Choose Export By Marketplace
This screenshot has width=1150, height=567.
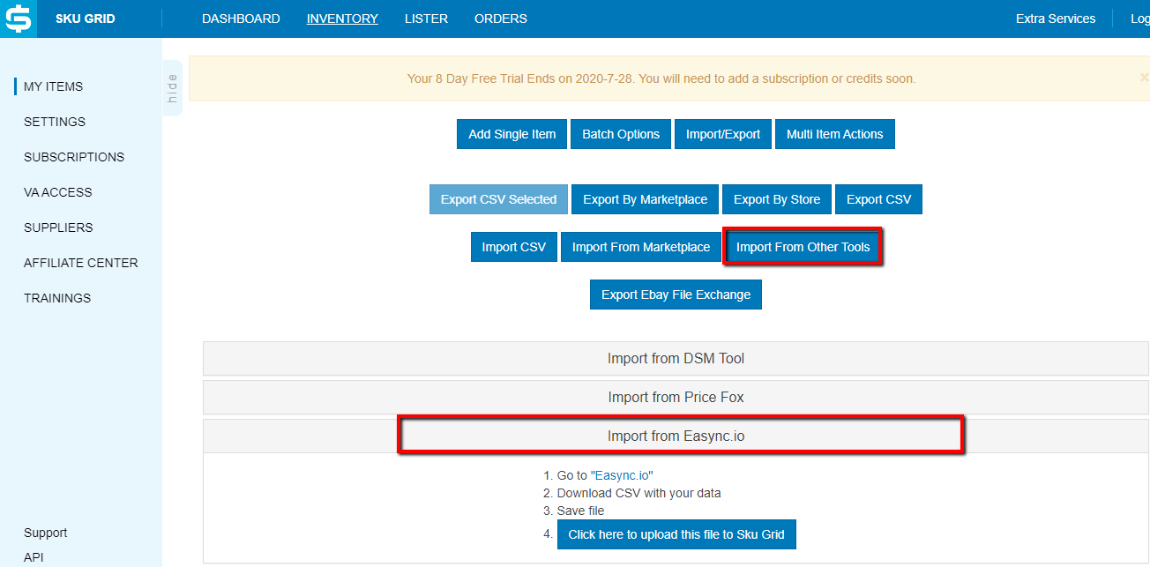click(x=646, y=199)
